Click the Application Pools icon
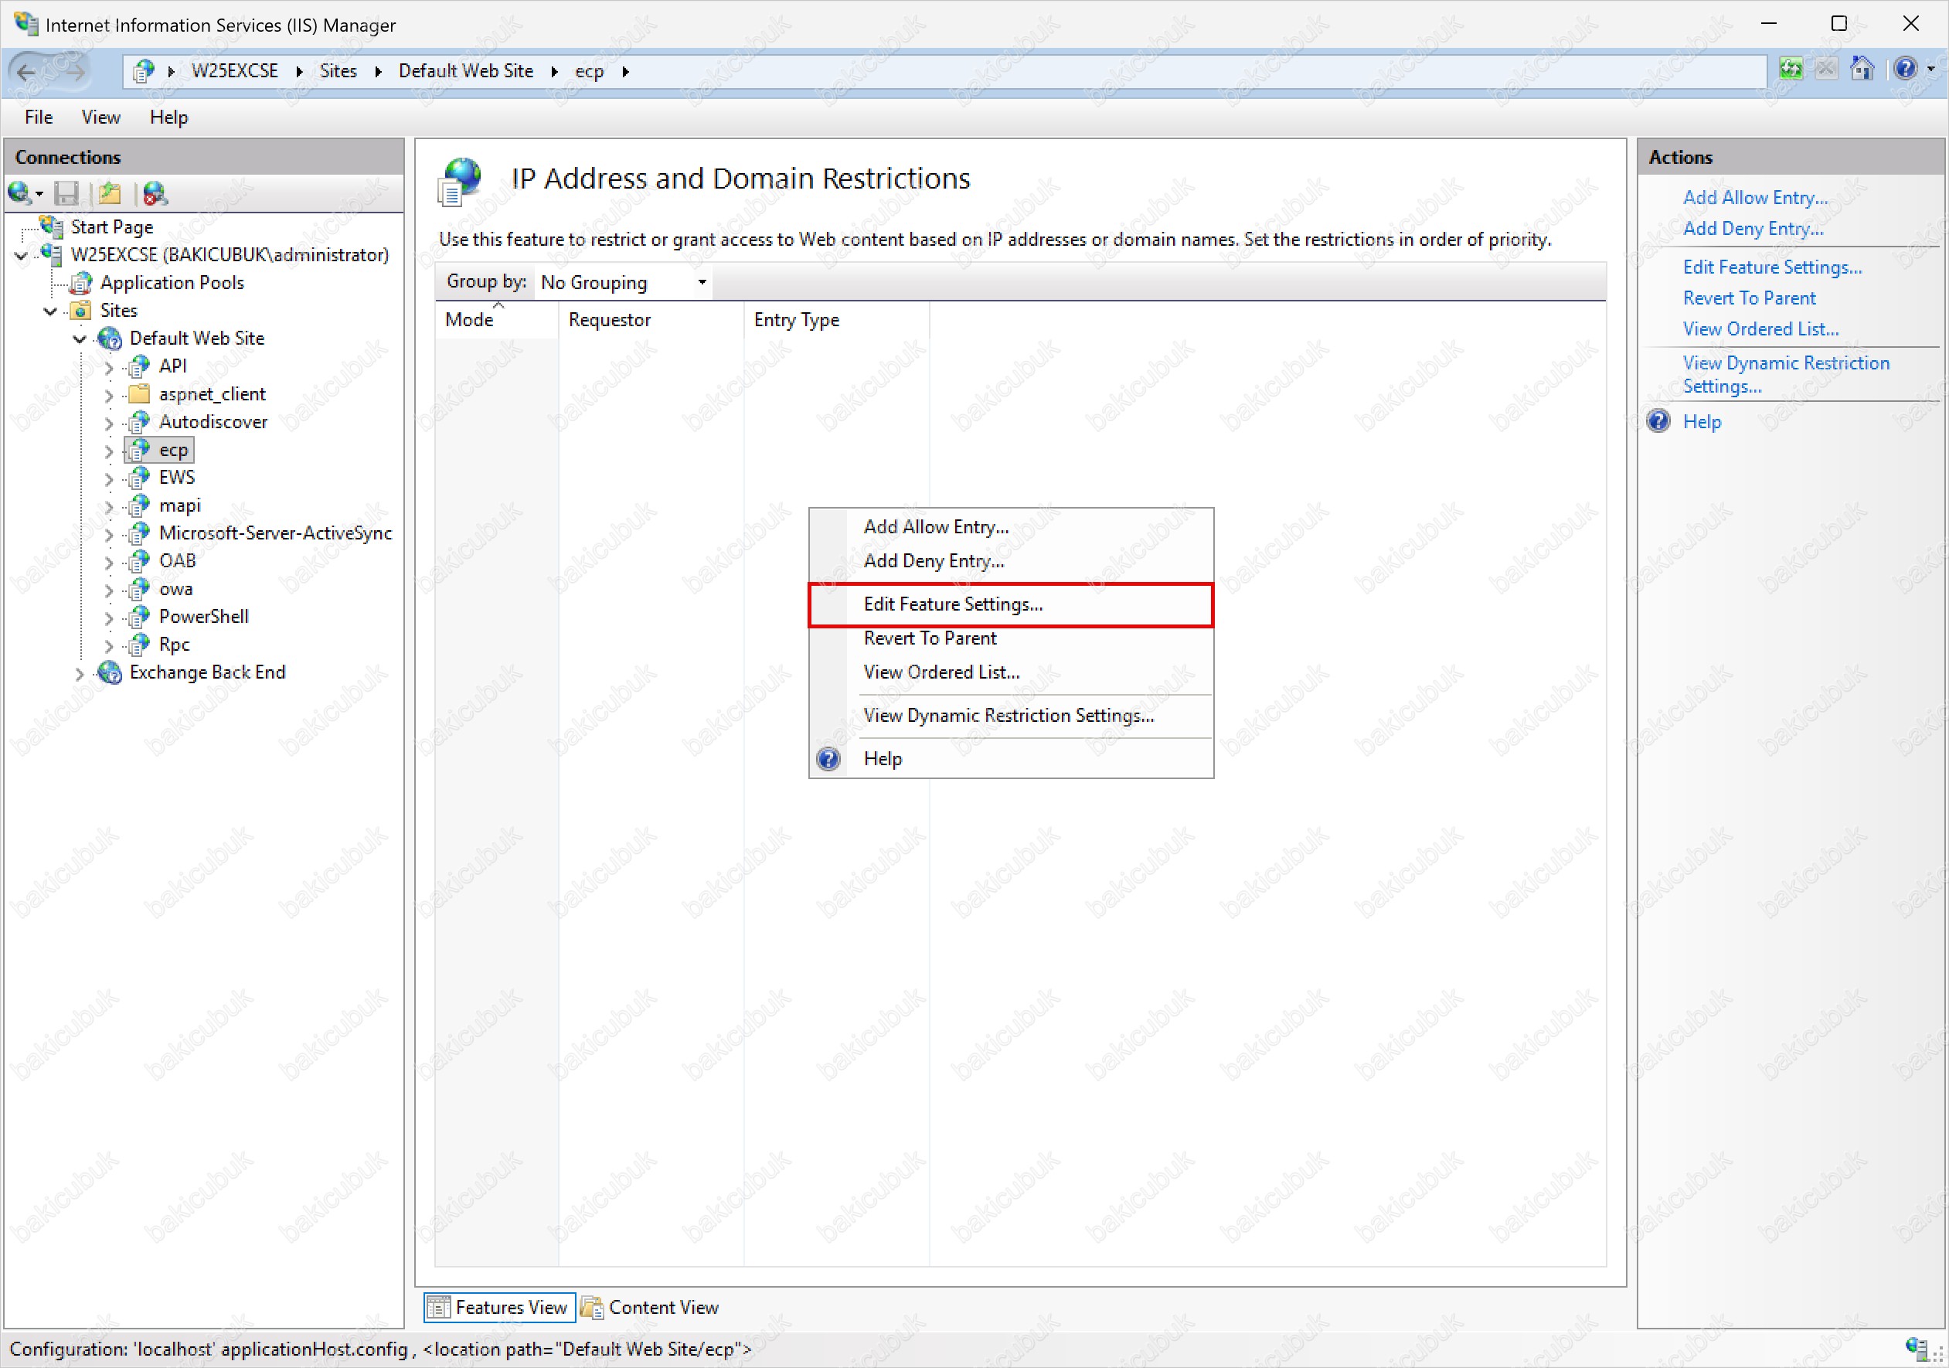 [x=80, y=283]
